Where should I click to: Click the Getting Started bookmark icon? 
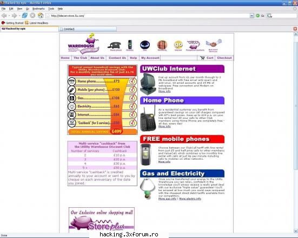click(3, 23)
